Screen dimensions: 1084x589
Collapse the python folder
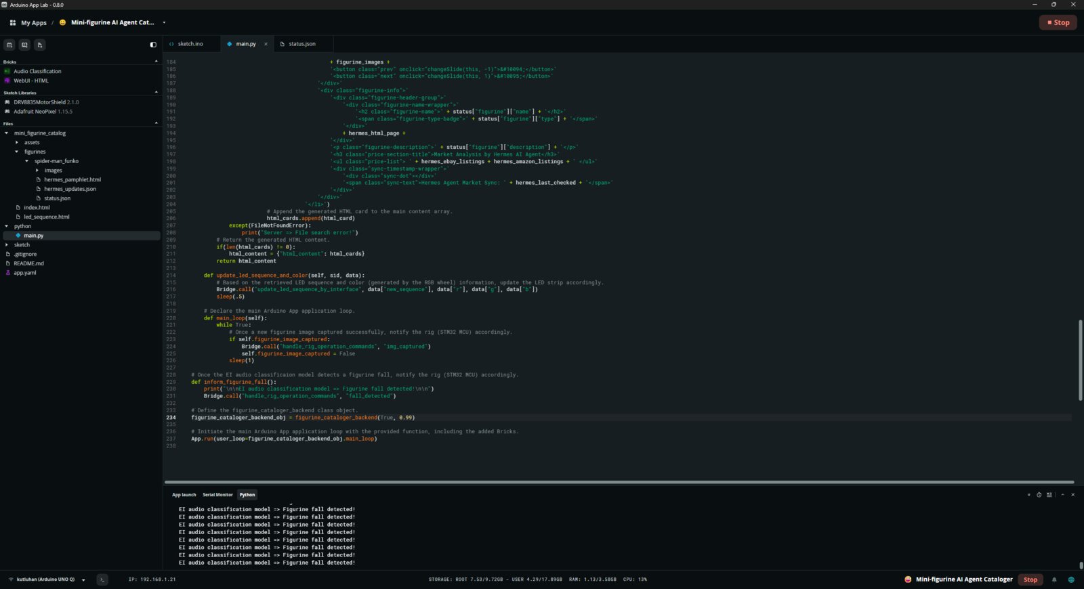(x=7, y=226)
